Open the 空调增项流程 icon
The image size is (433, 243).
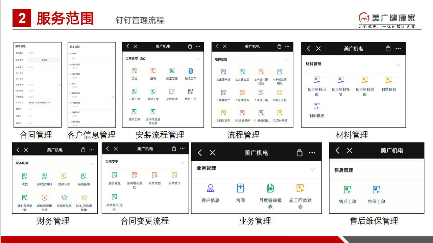(135, 175)
